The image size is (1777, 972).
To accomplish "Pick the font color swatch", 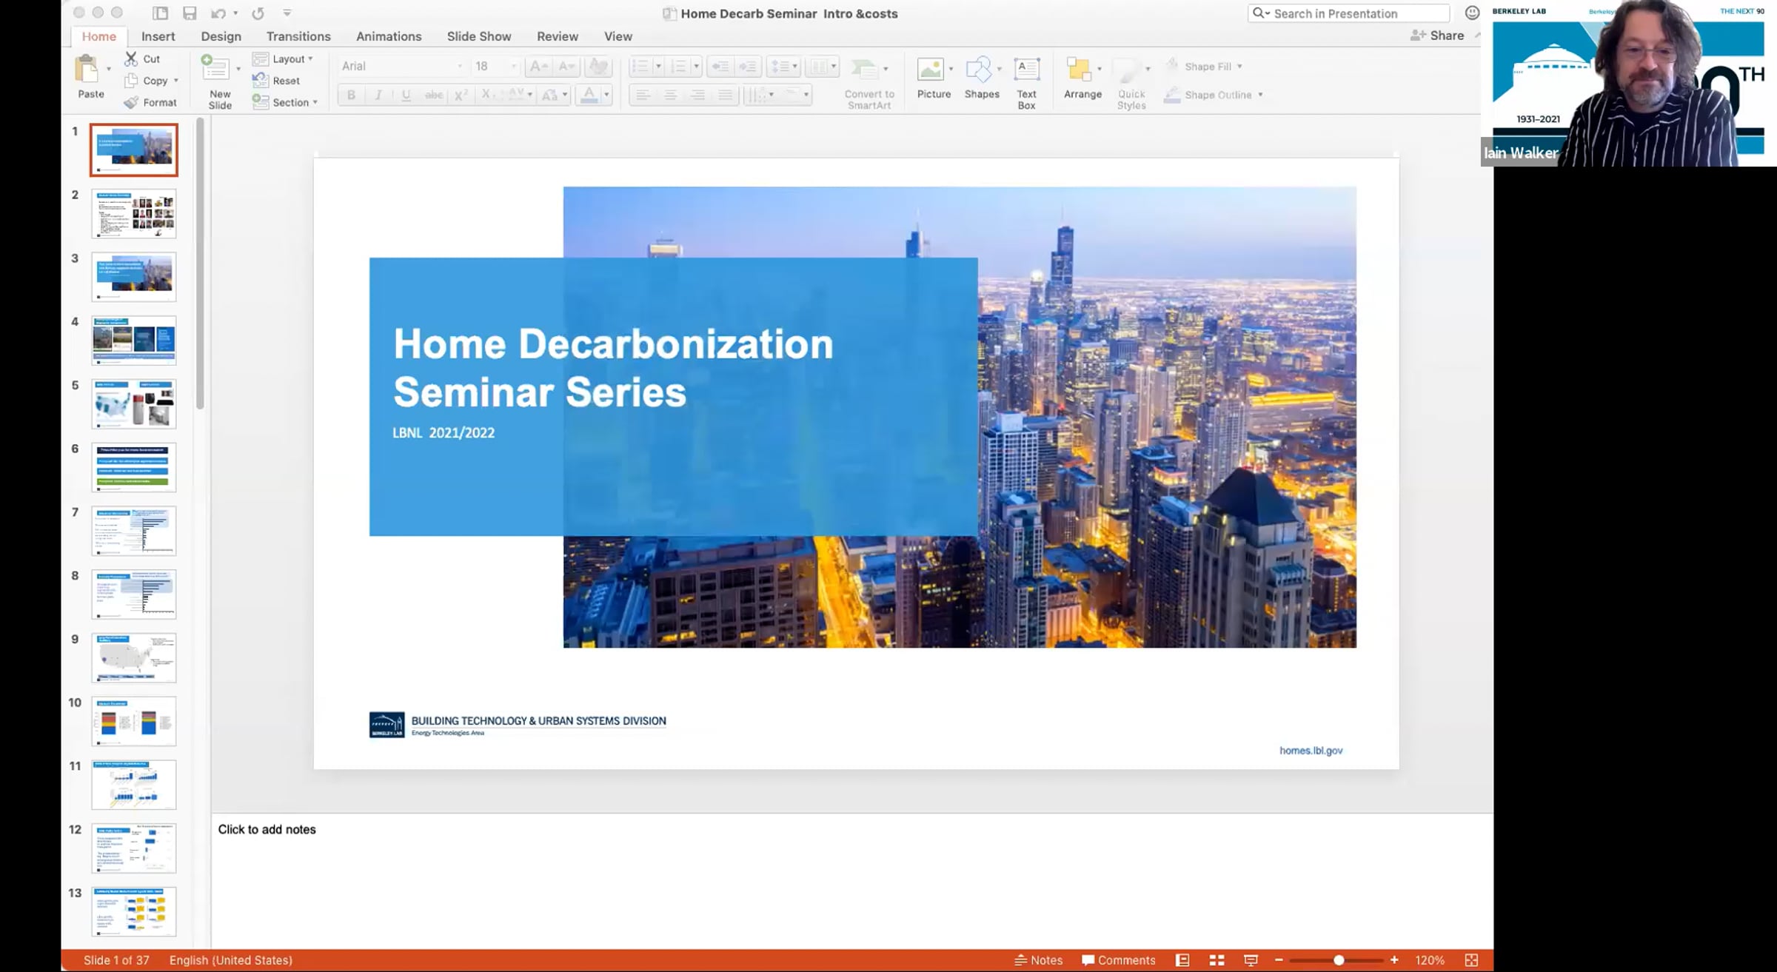I will (589, 95).
